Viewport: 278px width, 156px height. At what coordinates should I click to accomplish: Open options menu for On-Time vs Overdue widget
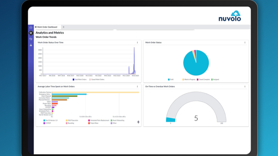(x=245, y=87)
